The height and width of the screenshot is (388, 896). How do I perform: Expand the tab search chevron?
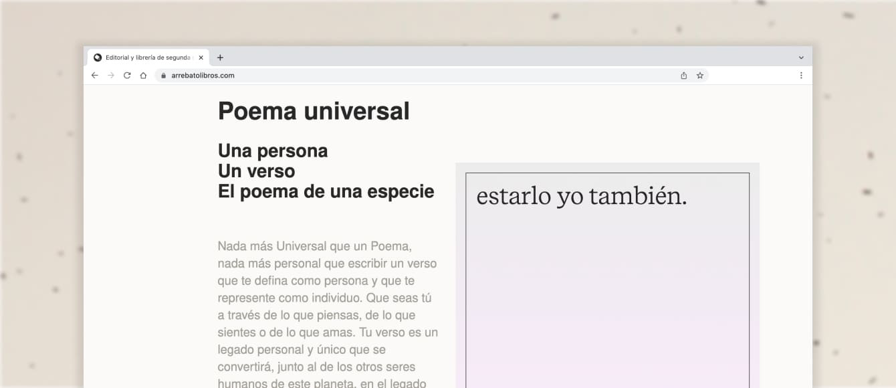(x=801, y=58)
